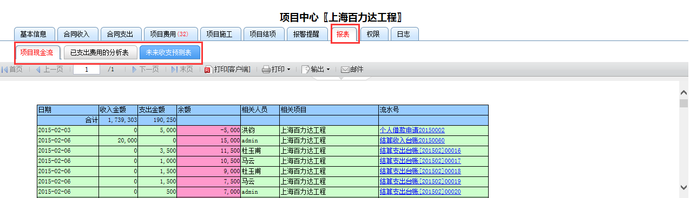Click person cell 洪钧
This screenshot has height=198, width=690.
point(260,130)
